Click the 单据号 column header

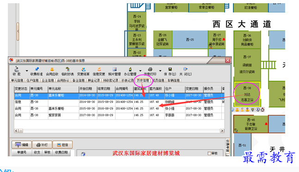[22, 153]
